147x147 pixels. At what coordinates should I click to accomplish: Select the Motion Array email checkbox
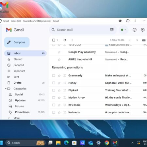point(54,98)
